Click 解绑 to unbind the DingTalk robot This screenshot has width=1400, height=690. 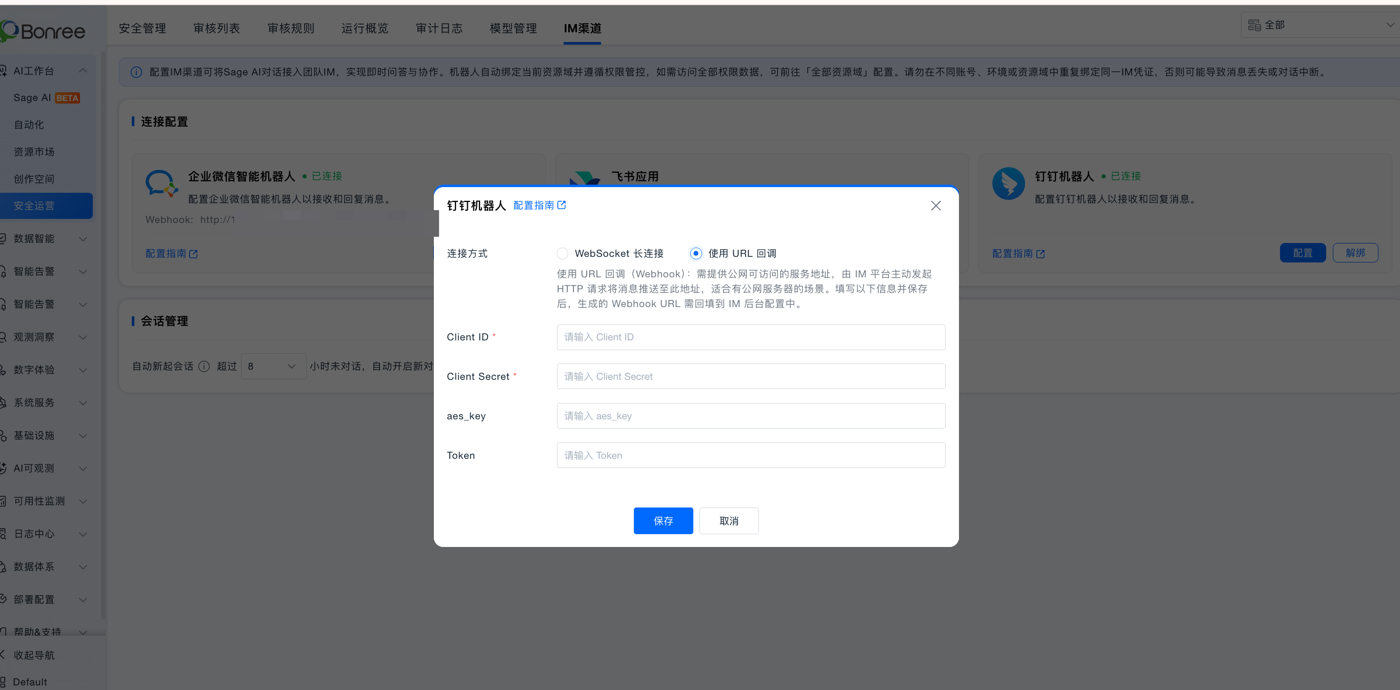pos(1355,253)
